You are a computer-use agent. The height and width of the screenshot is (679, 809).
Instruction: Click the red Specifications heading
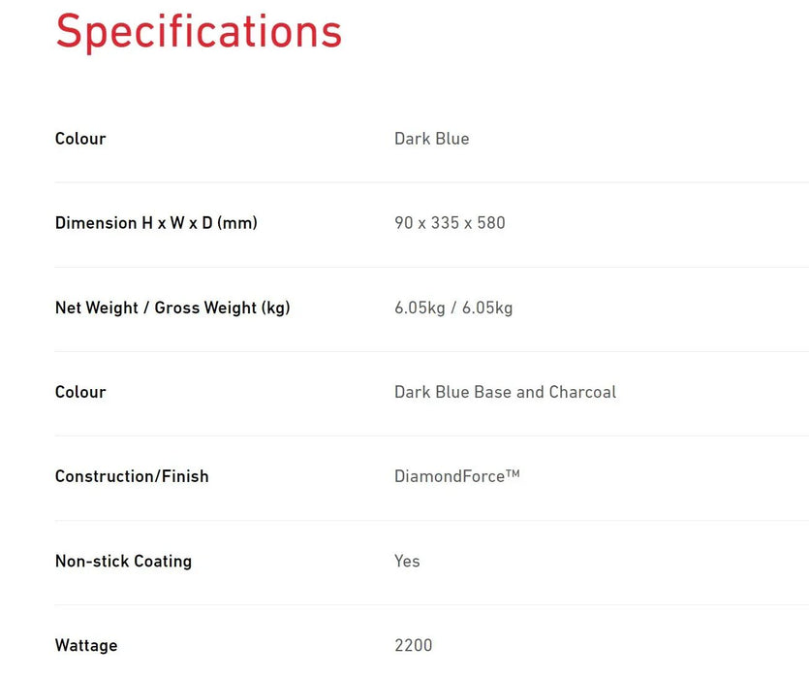pyautogui.click(x=199, y=31)
